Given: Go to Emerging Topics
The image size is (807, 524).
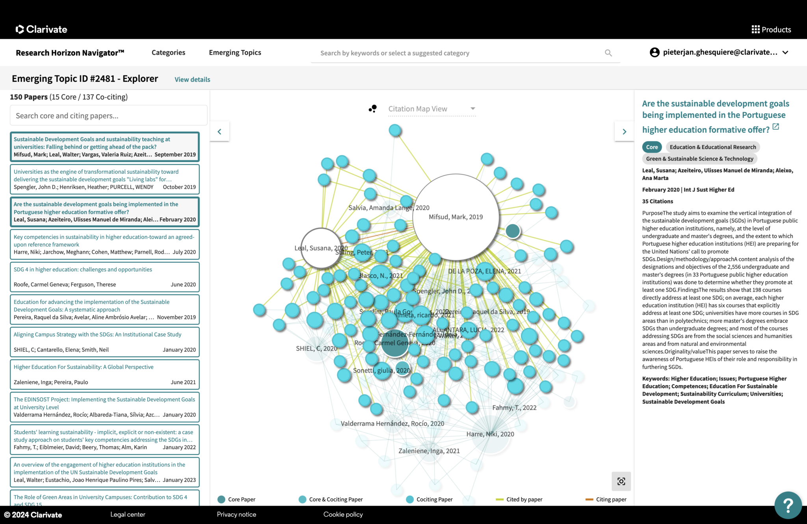Looking at the screenshot, I should click(x=235, y=52).
